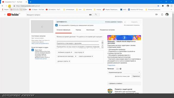Viewport: 174px width, 98px height.
Task: Open the Расширенные настройки tab
Action: click(x=107, y=30)
